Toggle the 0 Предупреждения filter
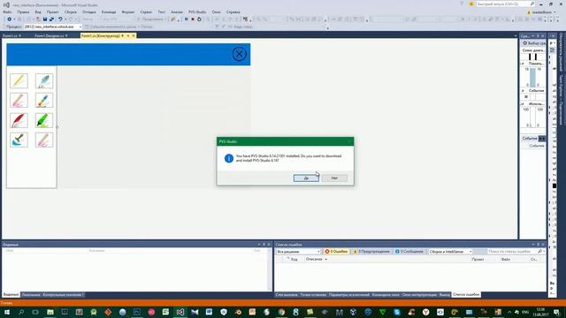 pyautogui.click(x=371, y=251)
